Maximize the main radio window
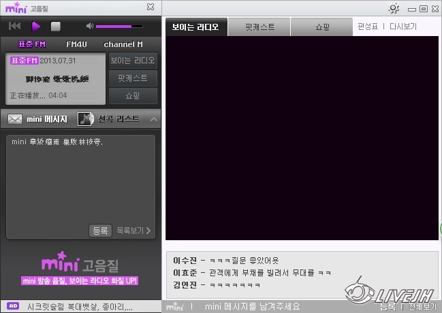 click(424, 9)
